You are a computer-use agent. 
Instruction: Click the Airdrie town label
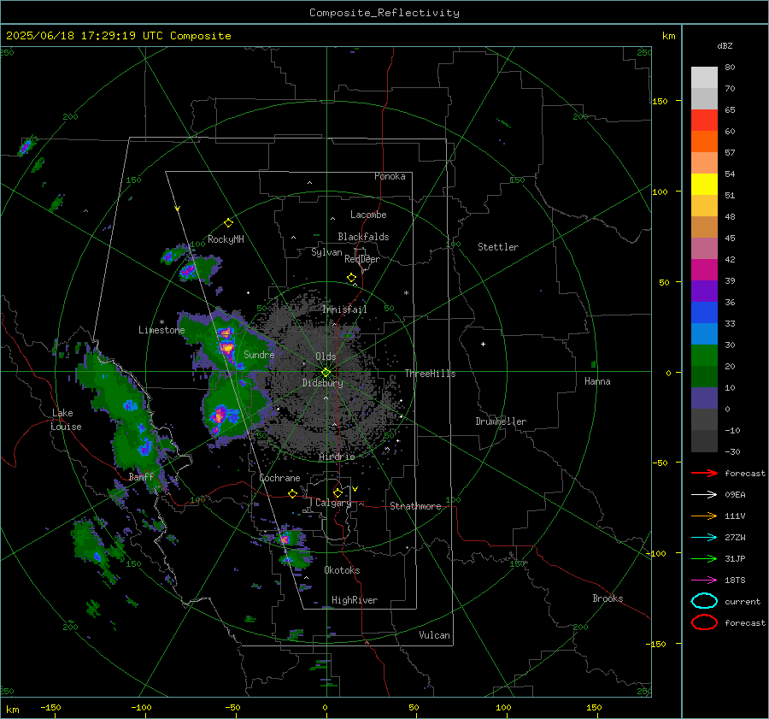[337, 457]
